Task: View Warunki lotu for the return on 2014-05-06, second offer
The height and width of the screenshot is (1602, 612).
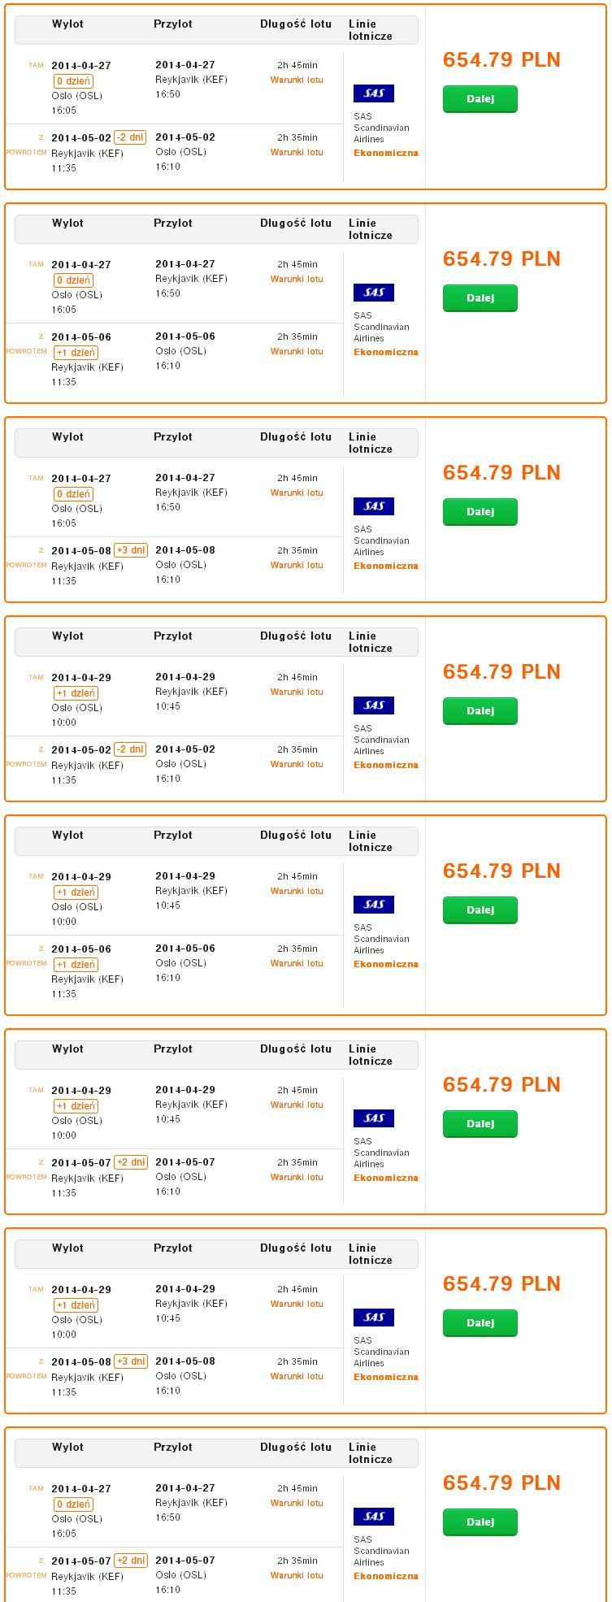Action: [x=297, y=351]
